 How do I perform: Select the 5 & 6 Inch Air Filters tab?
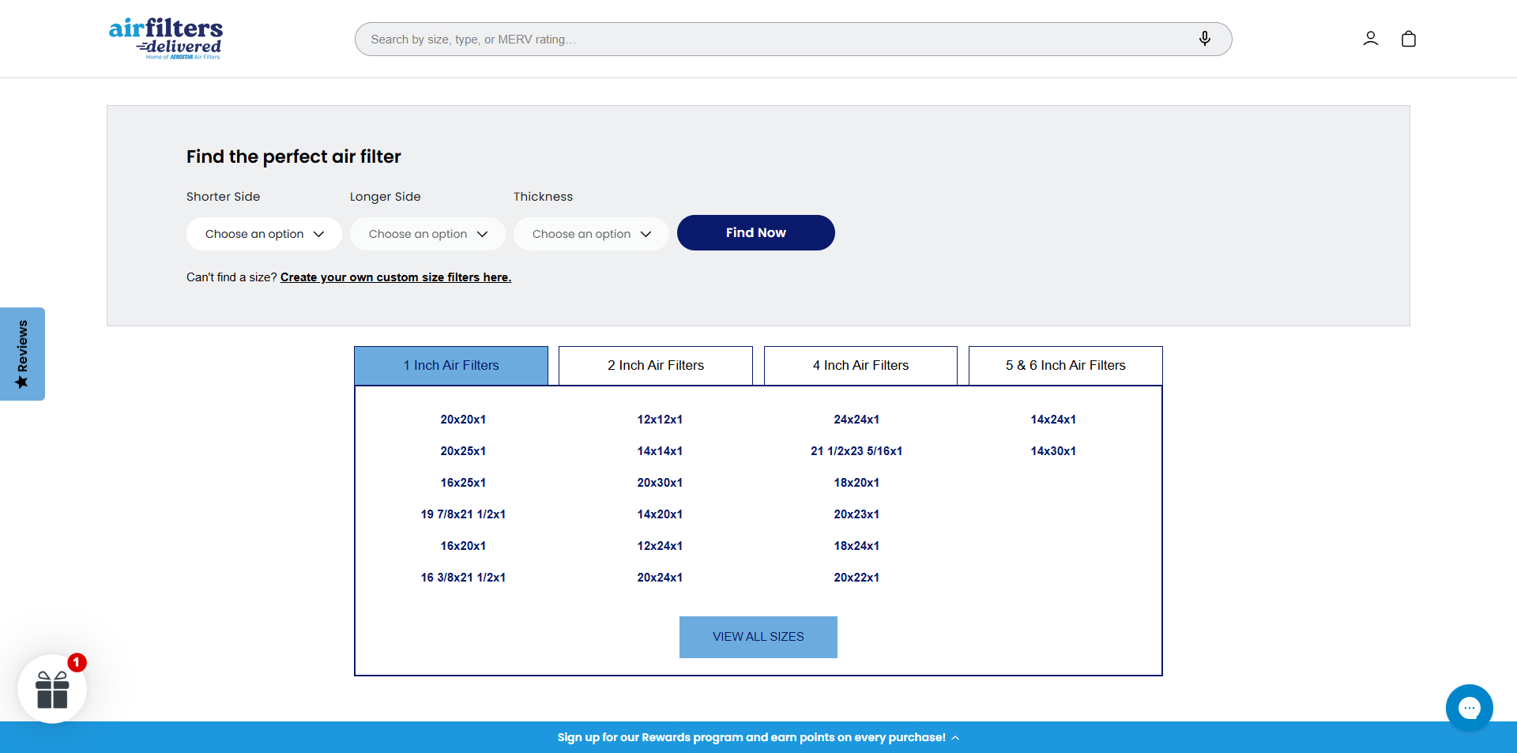(1065, 366)
